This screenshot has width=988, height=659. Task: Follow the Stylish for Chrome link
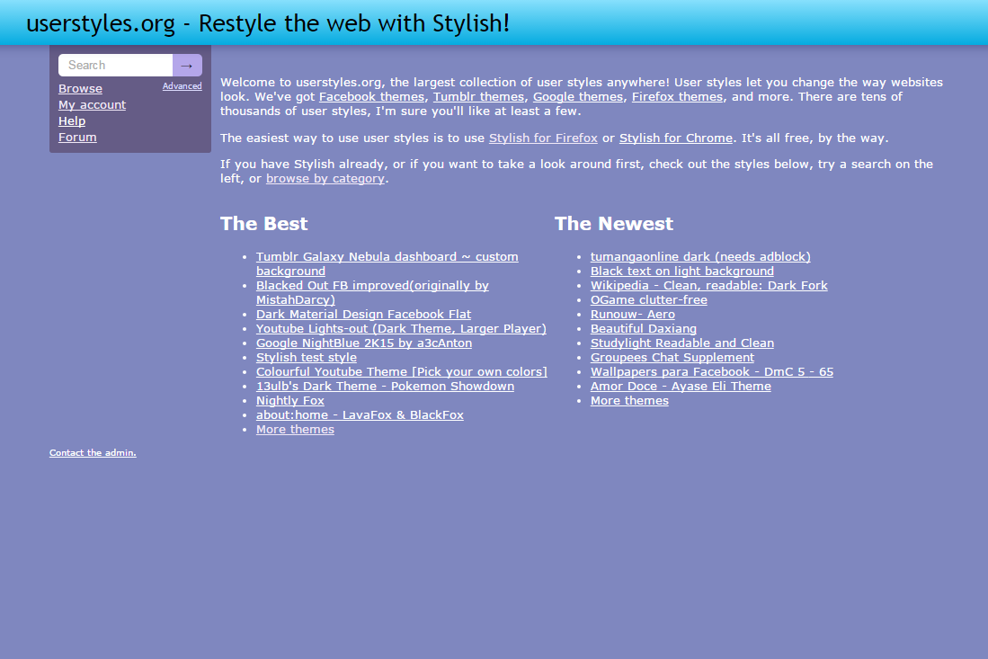click(676, 138)
